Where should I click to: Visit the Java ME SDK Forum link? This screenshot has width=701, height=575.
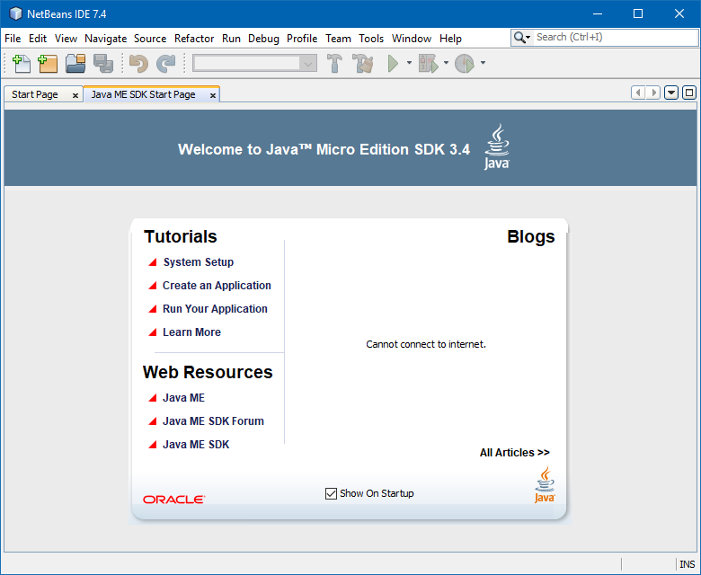213,420
